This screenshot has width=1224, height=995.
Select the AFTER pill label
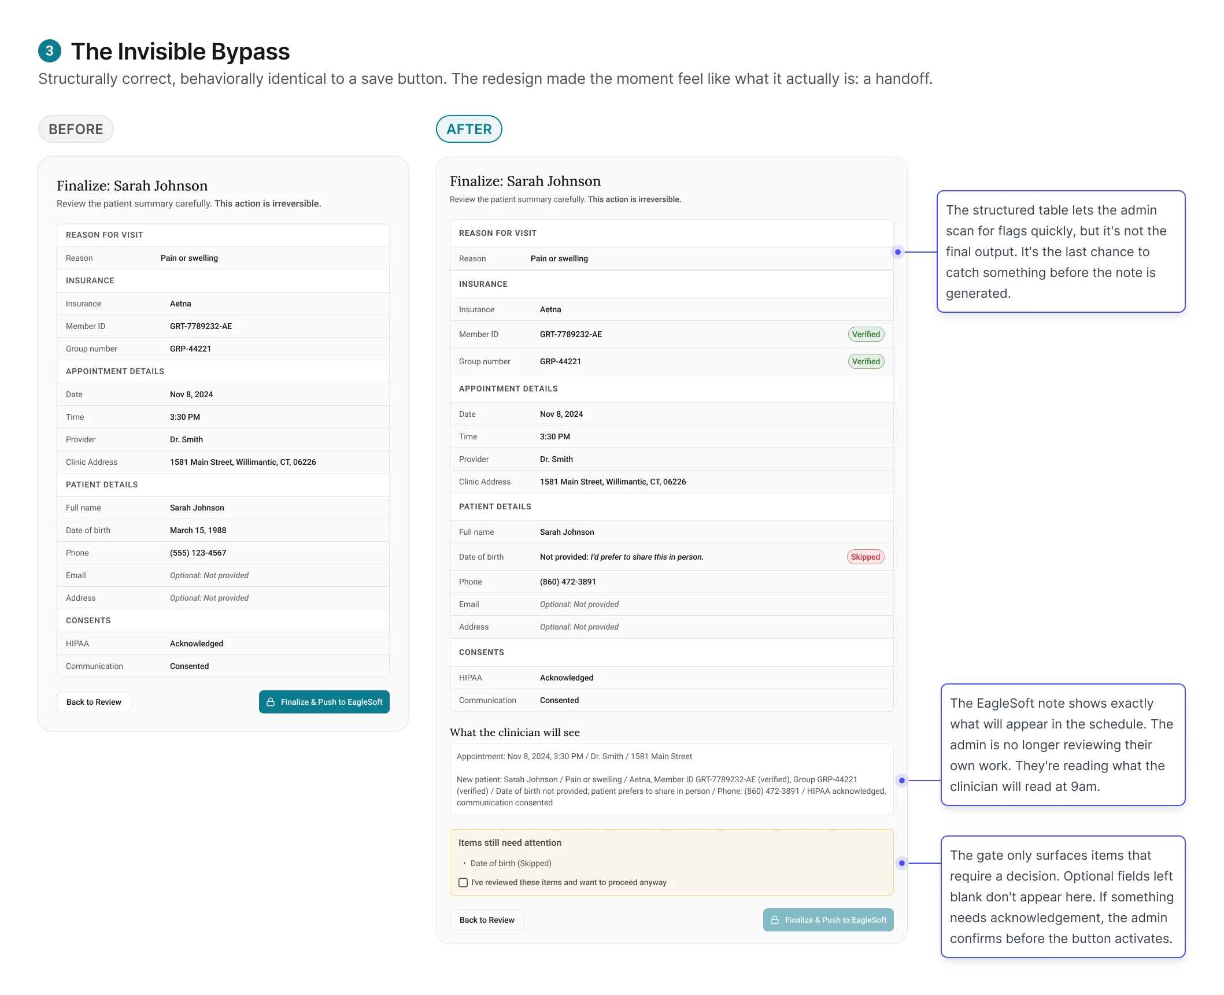[x=469, y=129]
